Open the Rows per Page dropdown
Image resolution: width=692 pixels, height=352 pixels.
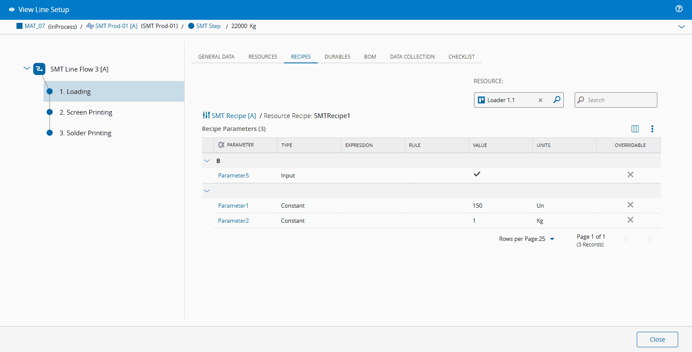pyautogui.click(x=552, y=239)
